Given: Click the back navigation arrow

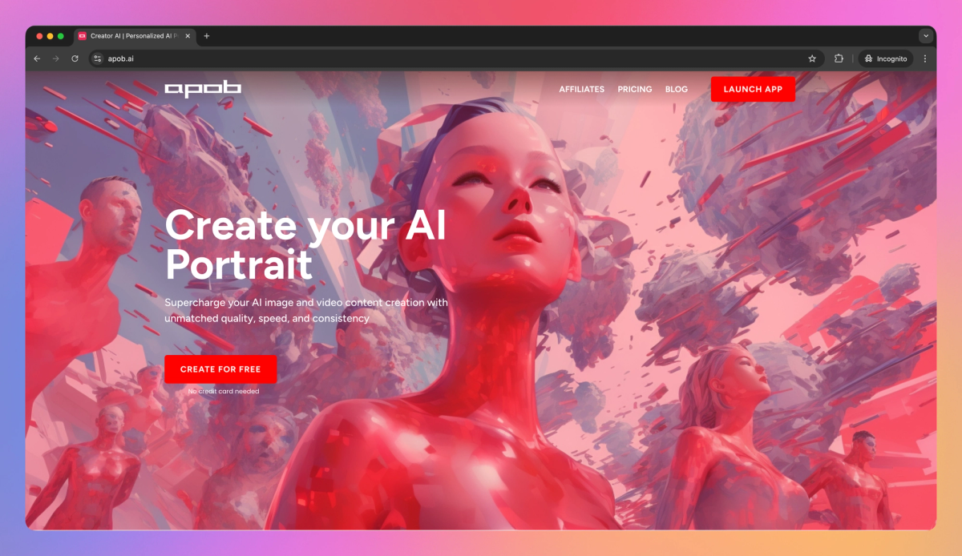Looking at the screenshot, I should coord(37,58).
